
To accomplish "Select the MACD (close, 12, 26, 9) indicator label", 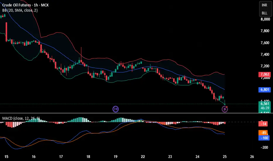I will 21,118.
